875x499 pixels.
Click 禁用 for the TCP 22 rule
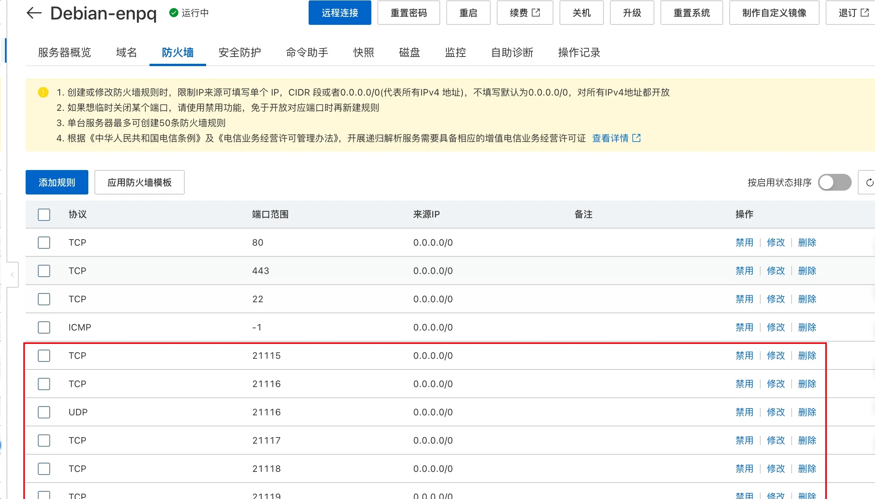(x=744, y=299)
